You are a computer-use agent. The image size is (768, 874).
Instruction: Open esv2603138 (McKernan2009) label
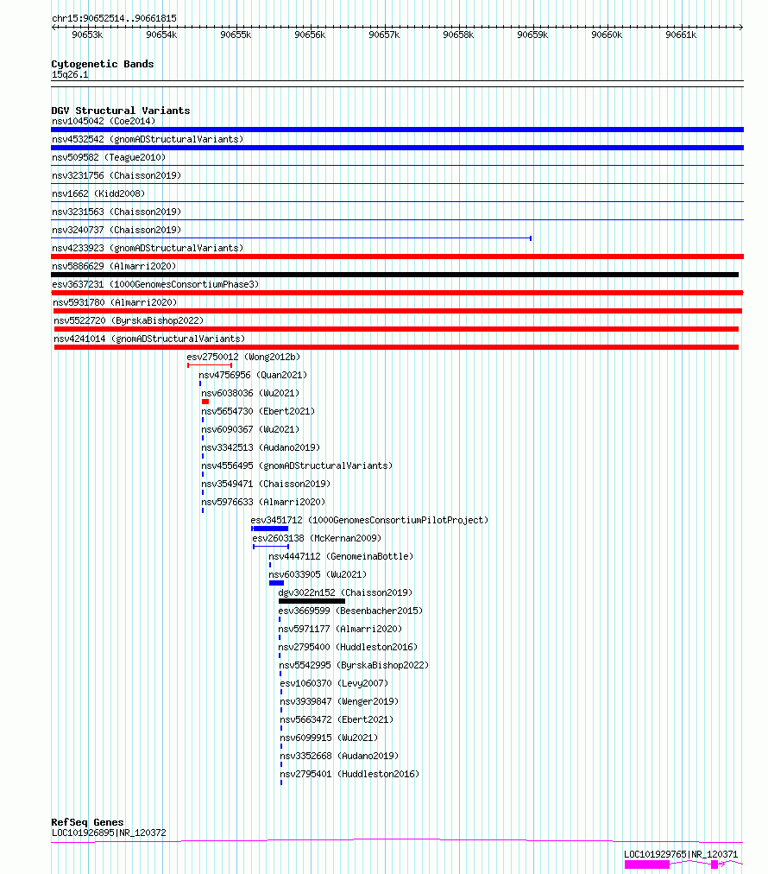[x=317, y=538]
